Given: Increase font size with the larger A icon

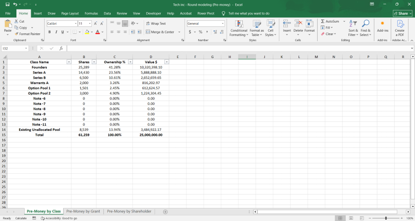Looking at the screenshot, I should 95,23.
